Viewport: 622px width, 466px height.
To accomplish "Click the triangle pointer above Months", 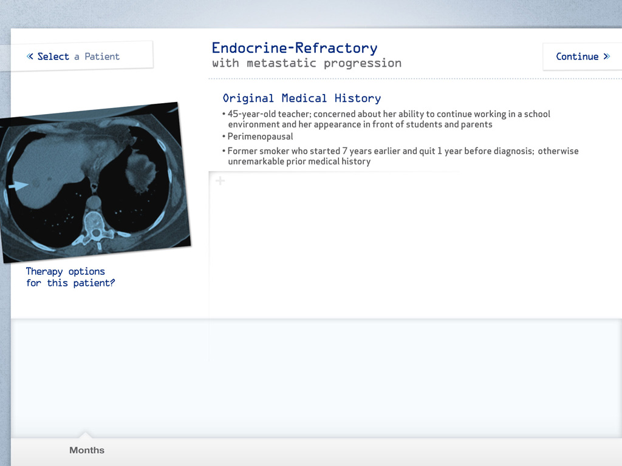I will coord(86,434).
